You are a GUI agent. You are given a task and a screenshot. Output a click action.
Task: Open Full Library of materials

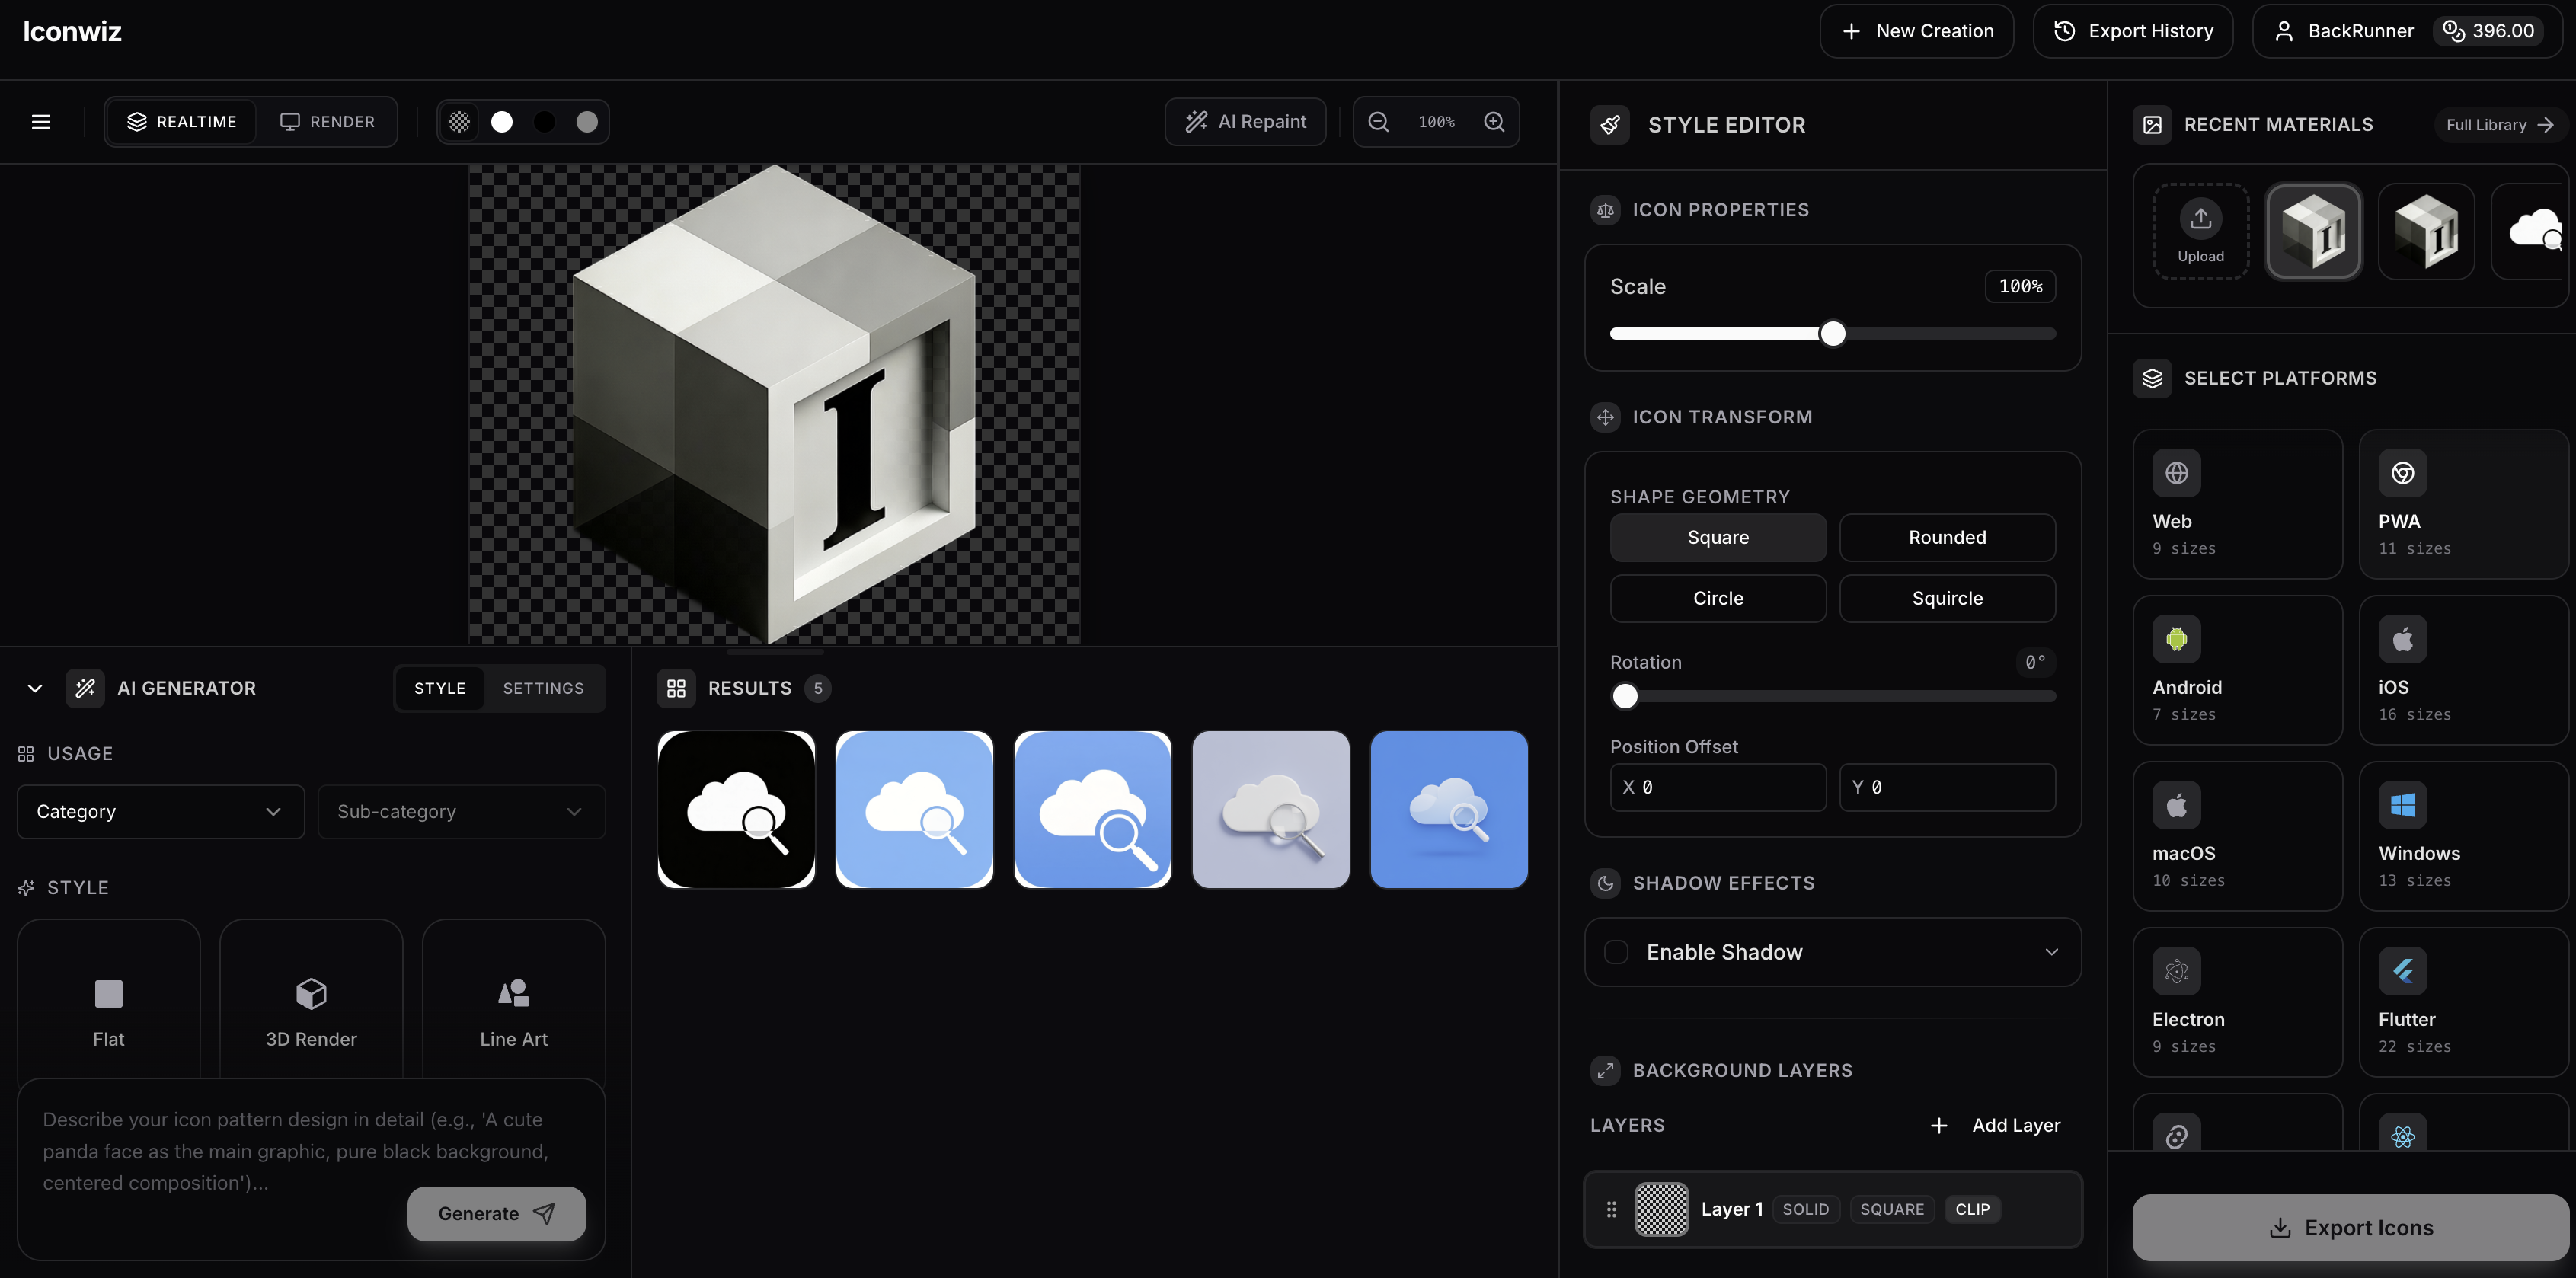pyautogui.click(x=2497, y=124)
